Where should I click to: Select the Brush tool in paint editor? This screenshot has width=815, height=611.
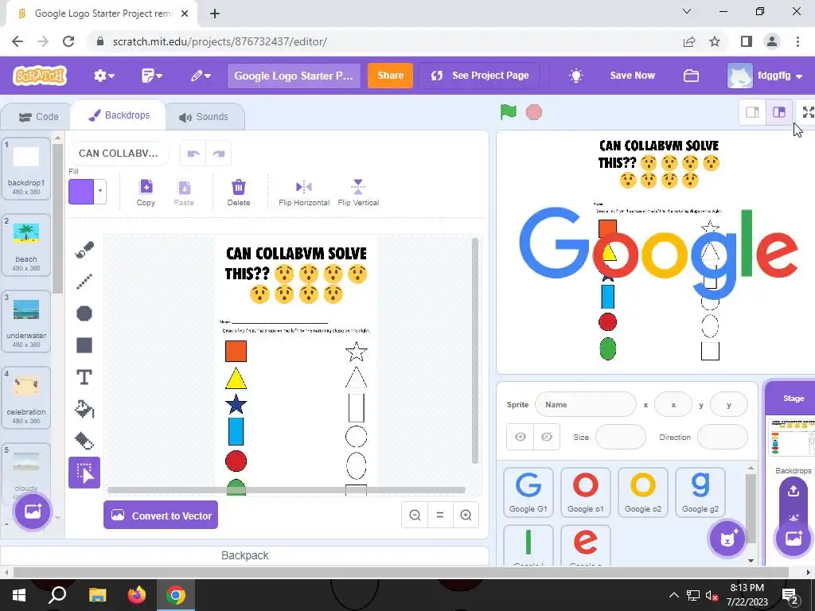(x=84, y=250)
